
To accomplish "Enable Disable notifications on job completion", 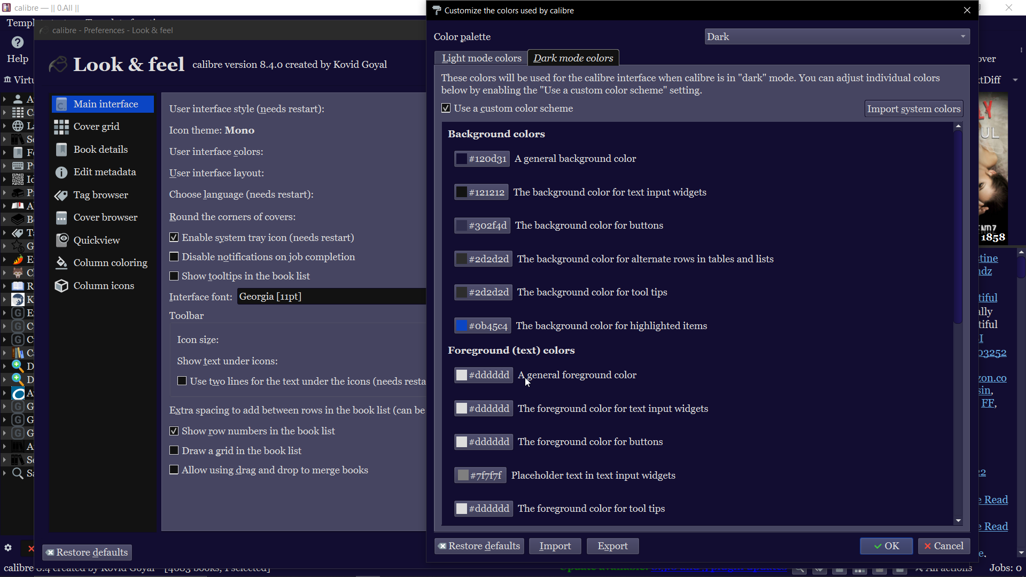I will point(174,257).
